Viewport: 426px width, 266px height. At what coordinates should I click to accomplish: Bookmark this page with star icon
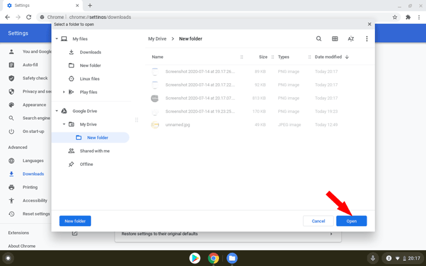point(394,17)
